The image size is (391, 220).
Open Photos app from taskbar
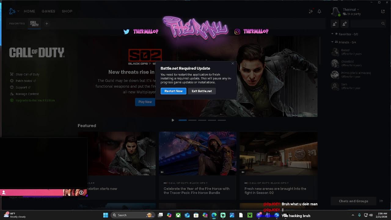tap(232, 215)
